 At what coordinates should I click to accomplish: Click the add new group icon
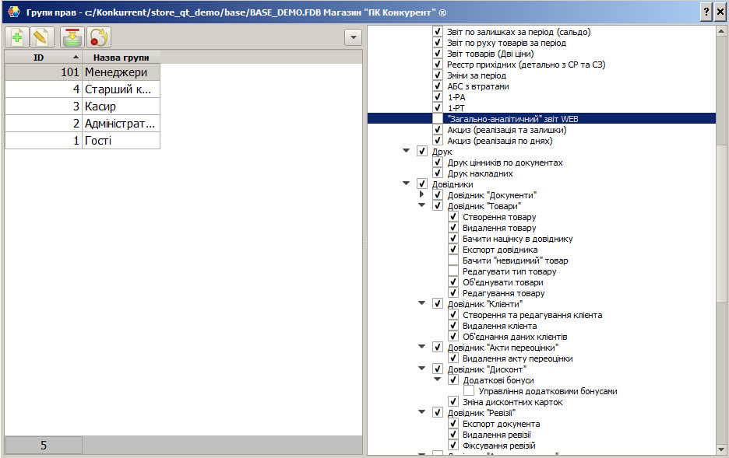point(17,37)
